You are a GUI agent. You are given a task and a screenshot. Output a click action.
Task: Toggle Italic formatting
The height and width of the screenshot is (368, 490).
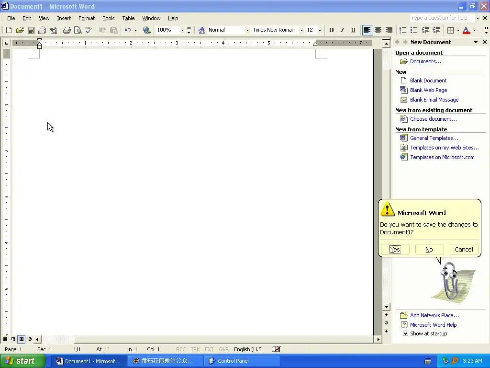342,30
